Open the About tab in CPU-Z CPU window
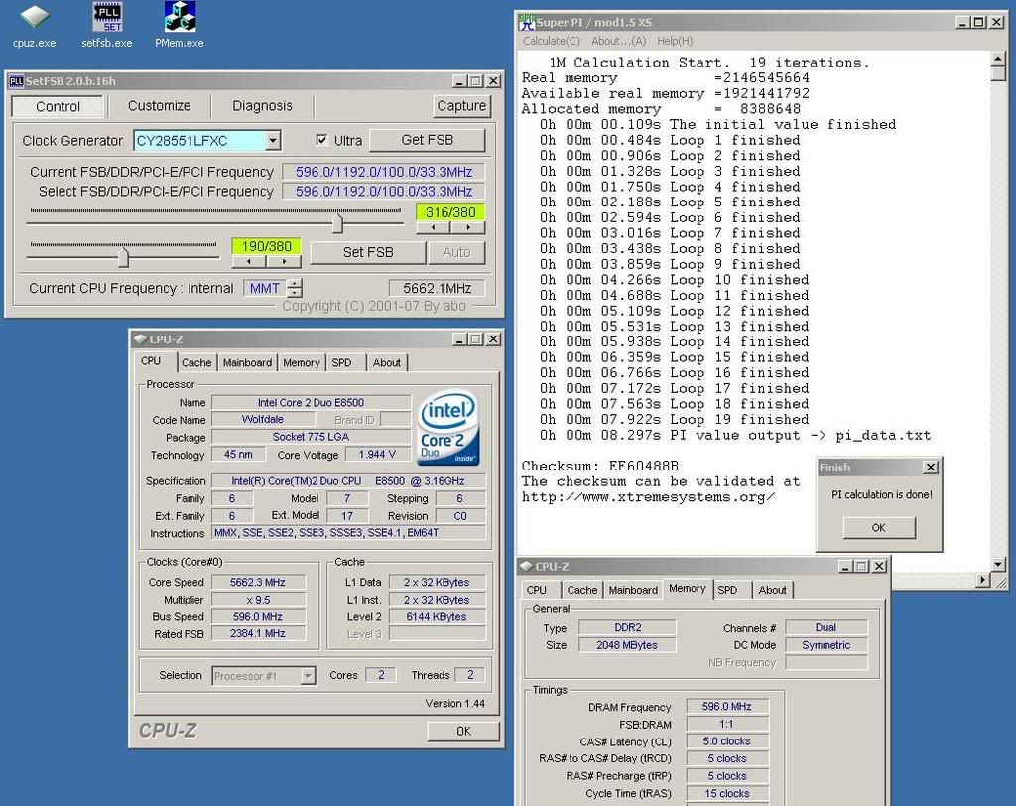 click(x=386, y=363)
